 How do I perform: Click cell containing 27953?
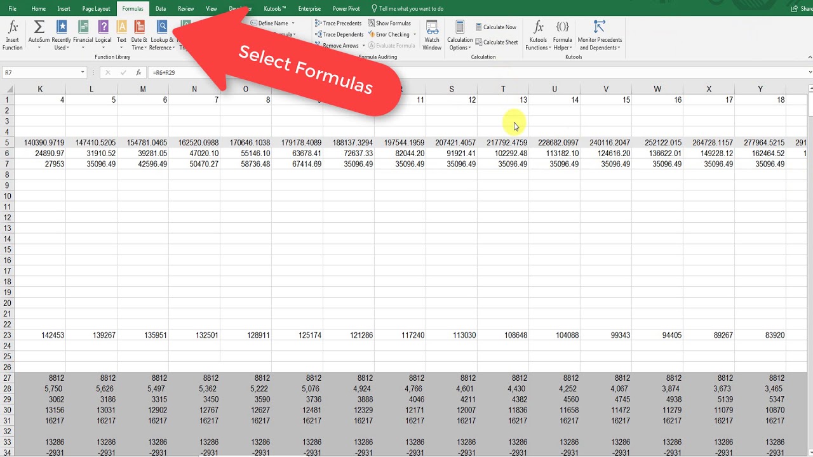click(x=40, y=164)
